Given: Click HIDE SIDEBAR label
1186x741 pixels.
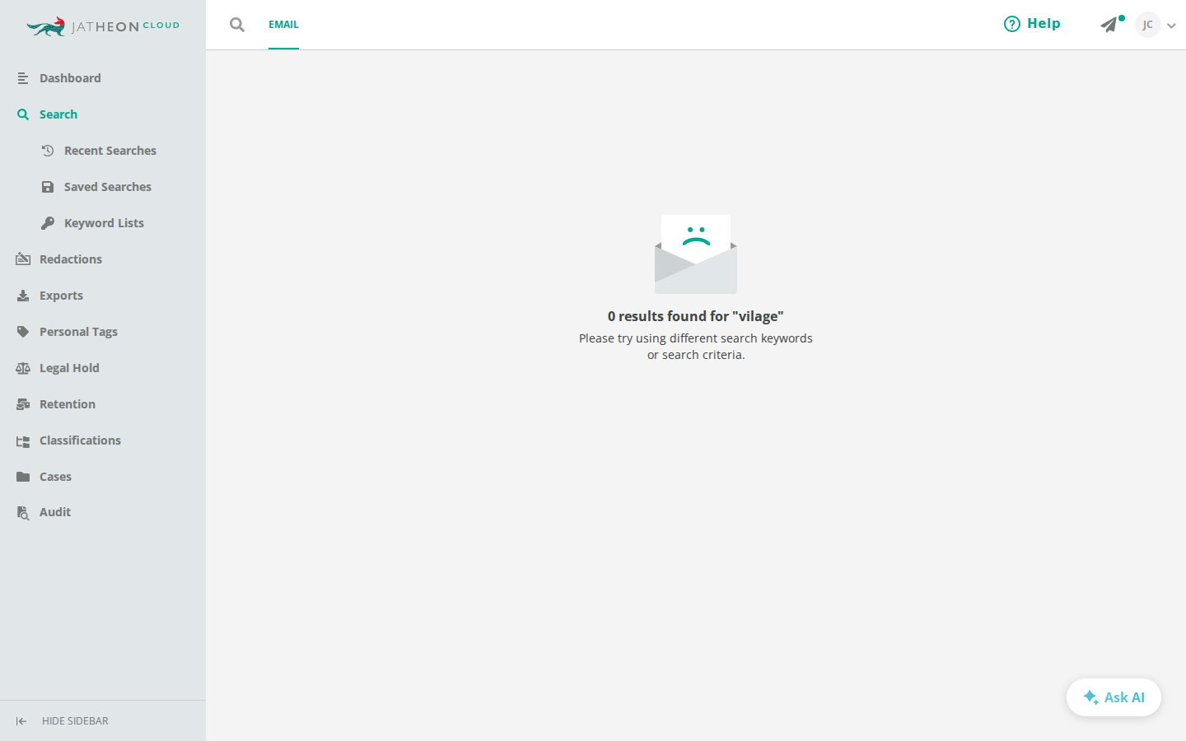Looking at the screenshot, I should click(x=75, y=721).
